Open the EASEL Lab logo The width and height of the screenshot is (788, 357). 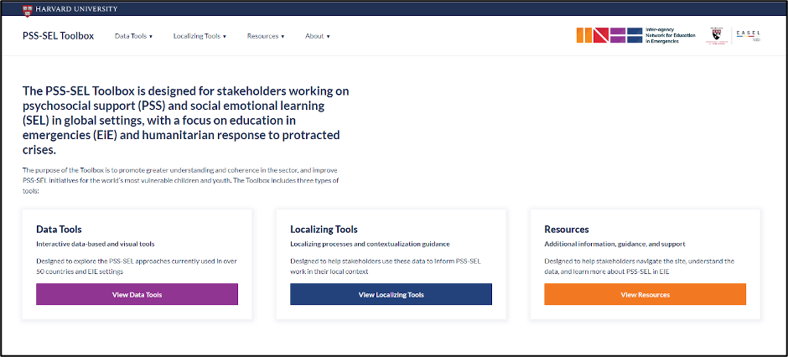tap(749, 35)
